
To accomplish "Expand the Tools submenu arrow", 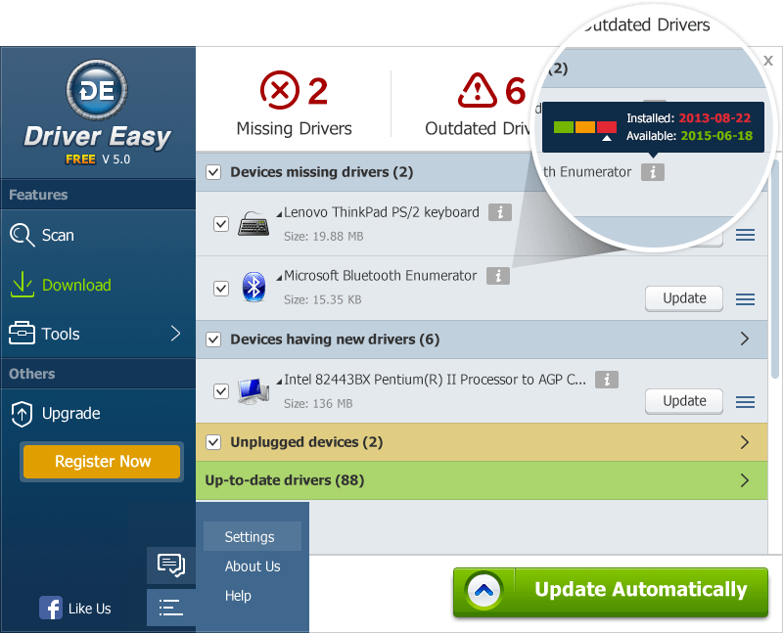I will [x=176, y=334].
